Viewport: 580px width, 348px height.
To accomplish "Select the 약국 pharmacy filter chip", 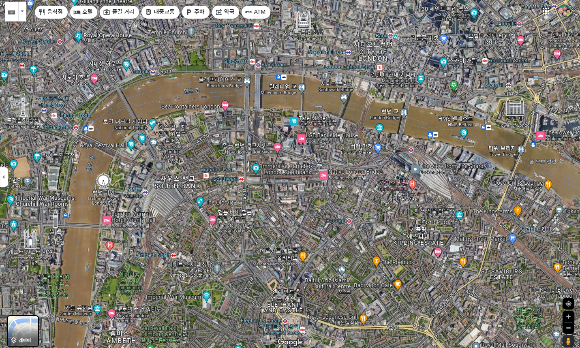I will 225,12.
